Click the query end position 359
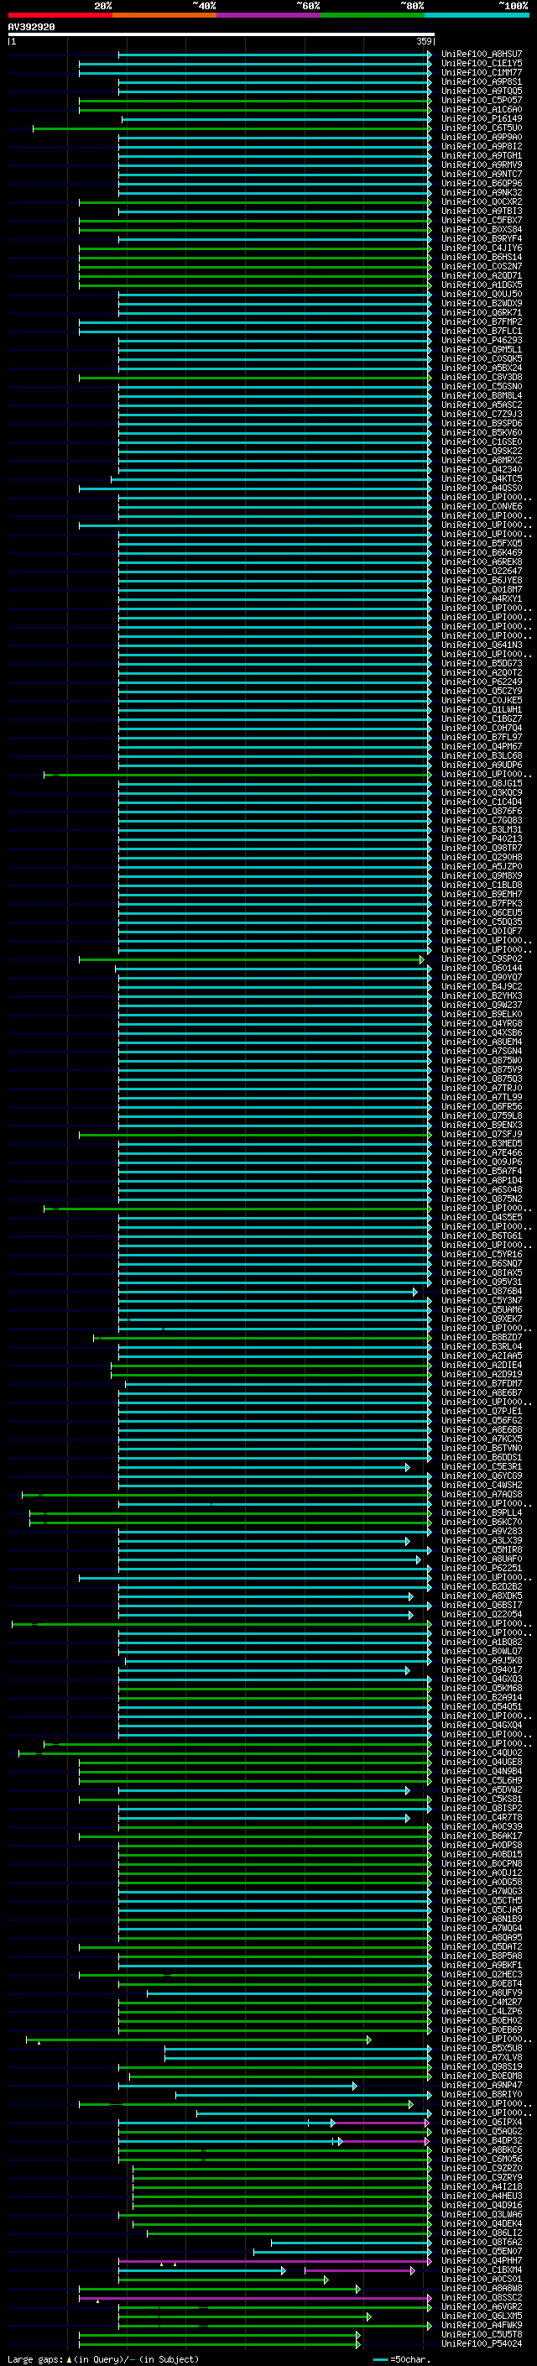 coord(424,41)
